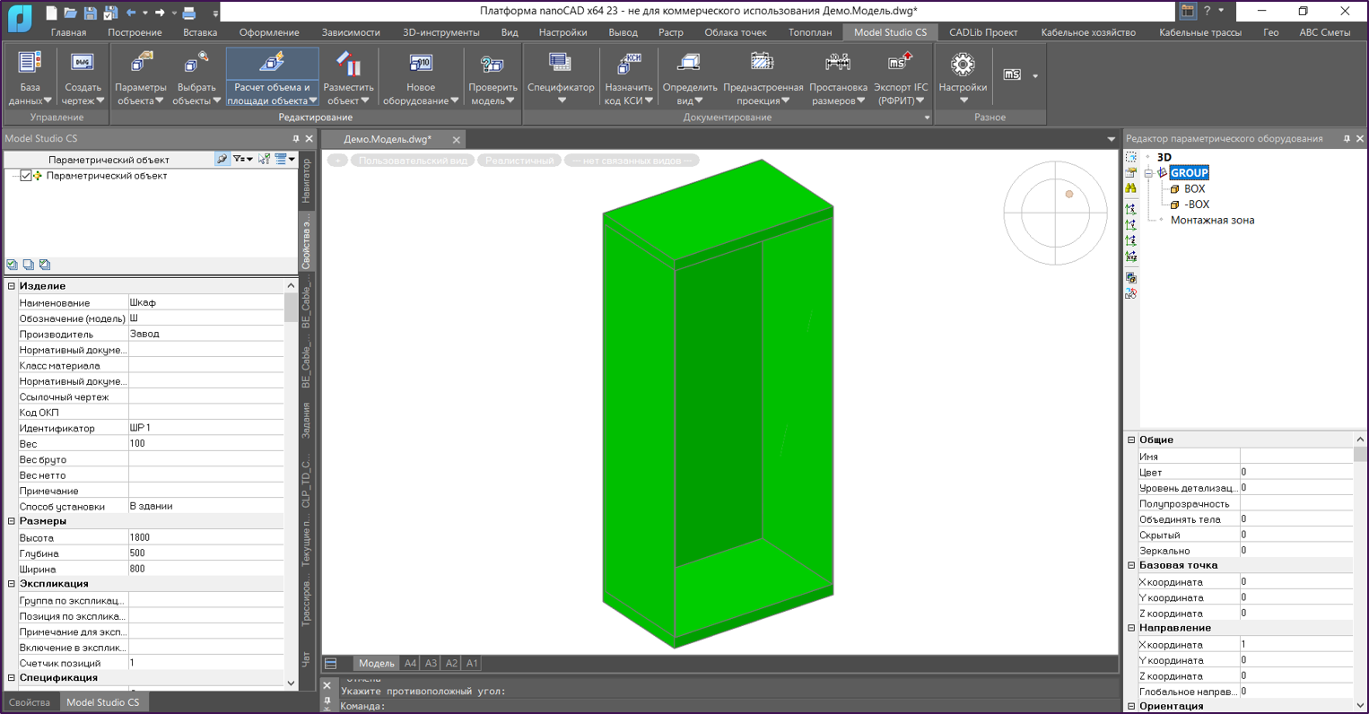Open Облака точек ribbon tab
1369x714 pixels.
[735, 32]
